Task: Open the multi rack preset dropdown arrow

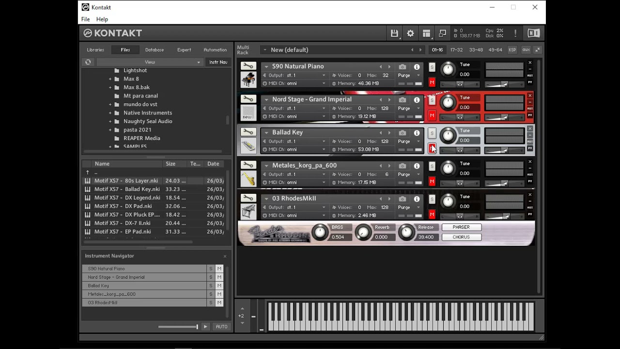Action: pyautogui.click(x=264, y=50)
